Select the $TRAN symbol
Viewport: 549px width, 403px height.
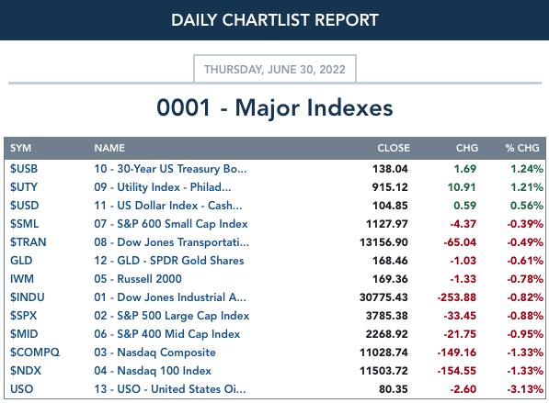(28, 242)
